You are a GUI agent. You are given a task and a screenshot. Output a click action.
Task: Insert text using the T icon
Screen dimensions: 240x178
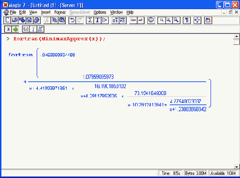[97, 20]
